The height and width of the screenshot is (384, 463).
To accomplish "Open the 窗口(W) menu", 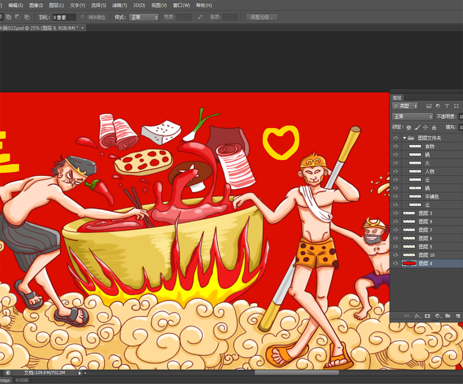I will tap(181, 5).
